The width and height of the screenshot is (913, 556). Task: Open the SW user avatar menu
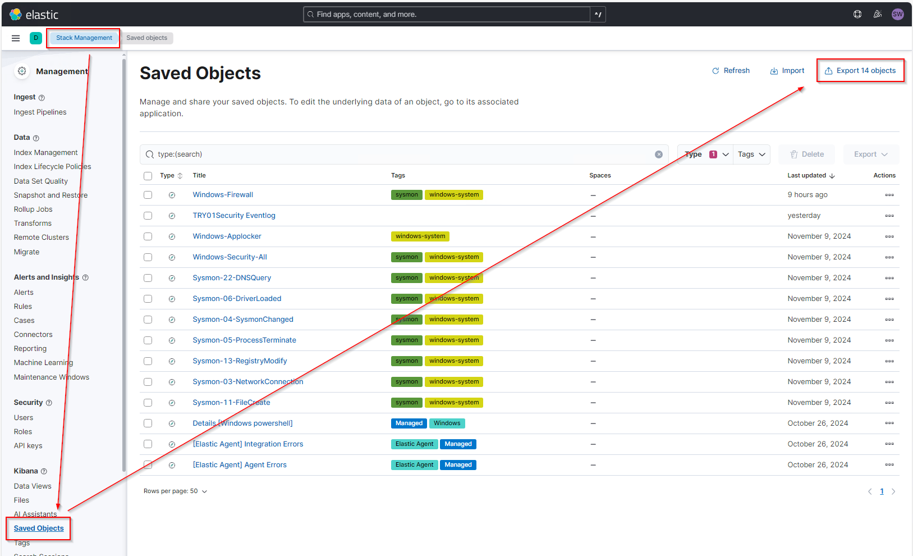(898, 15)
